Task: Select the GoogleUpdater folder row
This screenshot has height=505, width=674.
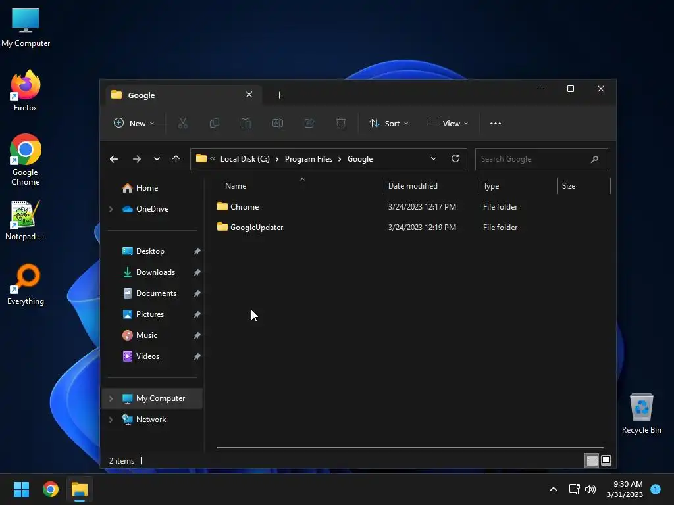Action: [x=412, y=228]
